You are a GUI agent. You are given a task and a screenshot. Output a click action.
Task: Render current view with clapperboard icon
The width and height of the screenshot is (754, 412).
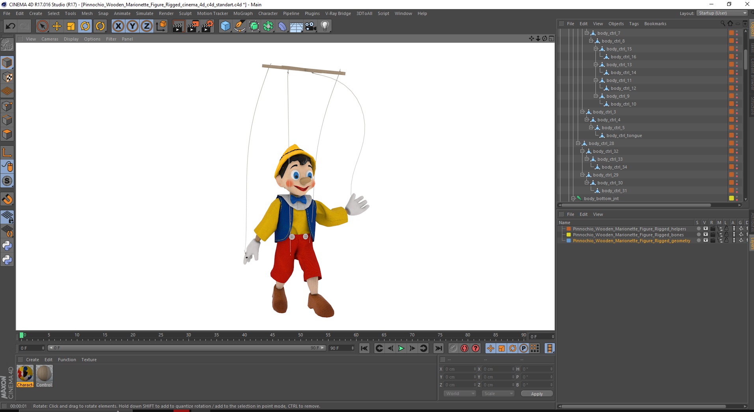click(178, 26)
